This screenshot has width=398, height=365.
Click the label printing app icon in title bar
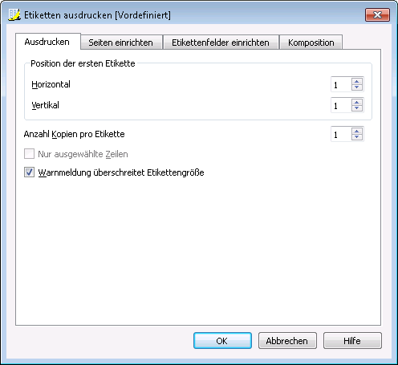(x=14, y=14)
